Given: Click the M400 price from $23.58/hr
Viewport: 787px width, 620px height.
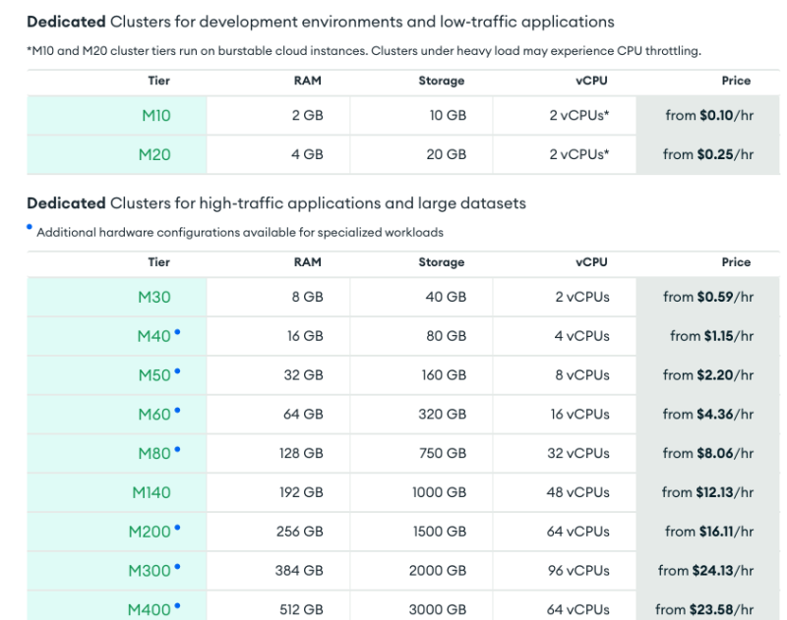Looking at the screenshot, I should pyautogui.click(x=704, y=610).
